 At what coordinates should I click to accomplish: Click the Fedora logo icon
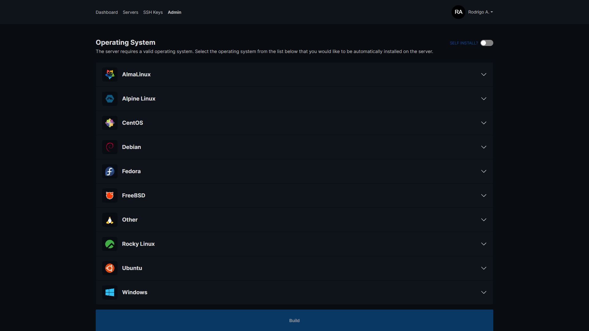110,171
